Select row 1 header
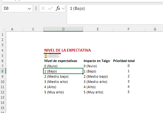 point(2,34)
